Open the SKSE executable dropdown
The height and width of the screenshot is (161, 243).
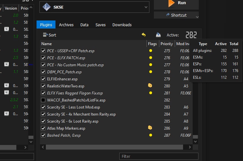tap(146, 7)
